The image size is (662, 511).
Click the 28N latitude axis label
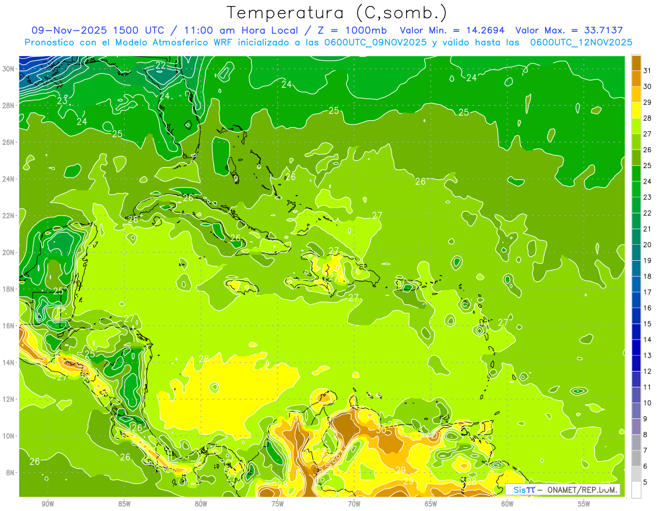coord(9,105)
